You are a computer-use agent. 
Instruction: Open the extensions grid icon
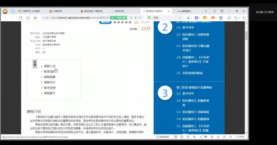pos(221,18)
